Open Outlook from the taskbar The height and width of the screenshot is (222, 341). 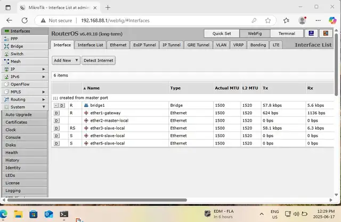[x=48, y=214]
